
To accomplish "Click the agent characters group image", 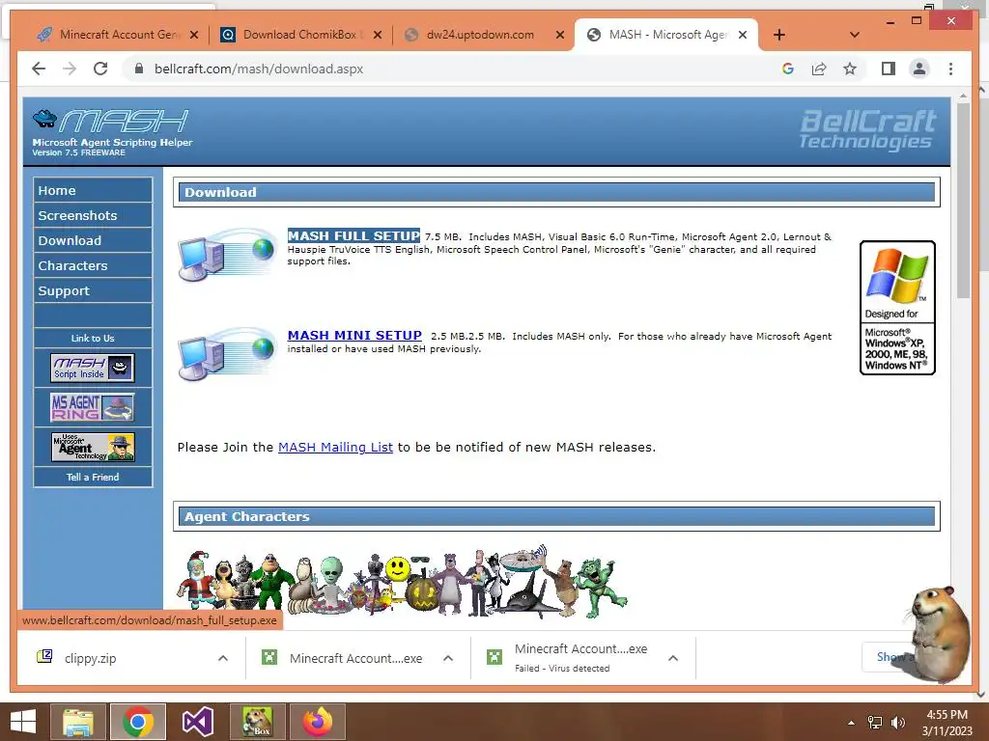I will tap(402, 581).
